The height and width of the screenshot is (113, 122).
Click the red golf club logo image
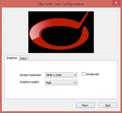[x=61, y=32]
